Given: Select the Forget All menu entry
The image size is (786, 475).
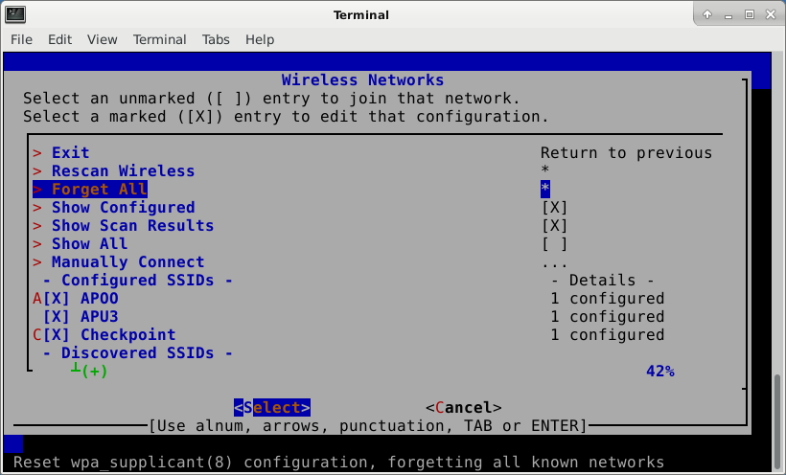Looking at the screenshot, I should click(99, 190).
